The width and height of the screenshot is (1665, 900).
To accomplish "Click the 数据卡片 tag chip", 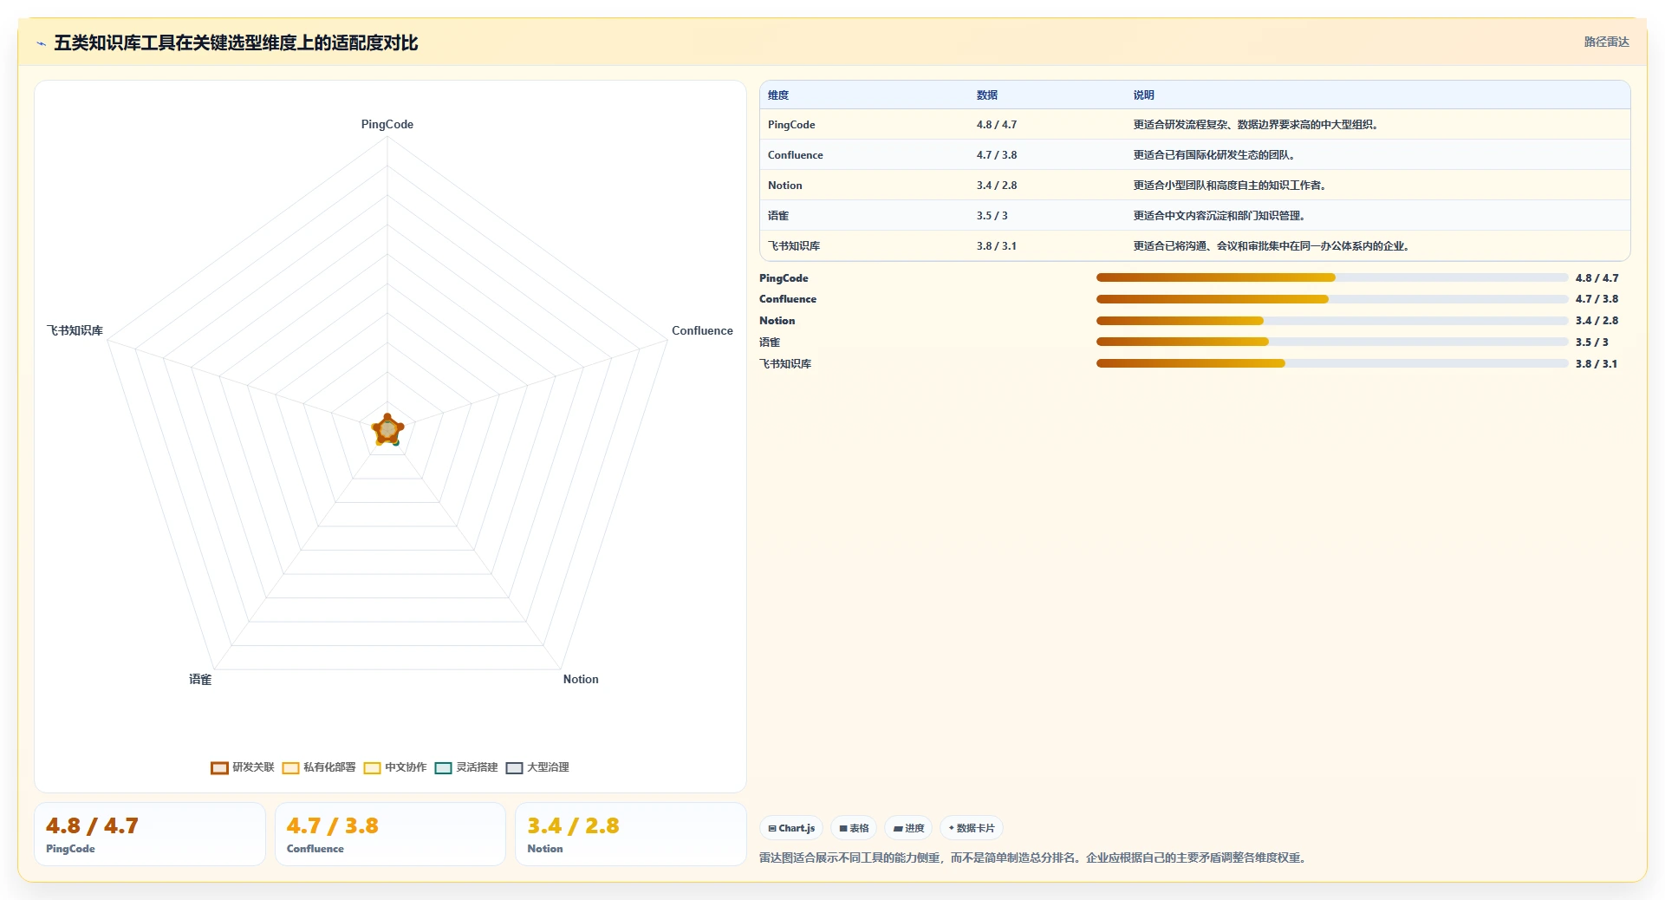I will [x=972, y=828].
